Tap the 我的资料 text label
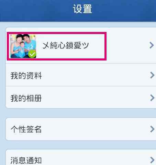The height and width of the screenshot is (165, 156). tap(26, 76)
